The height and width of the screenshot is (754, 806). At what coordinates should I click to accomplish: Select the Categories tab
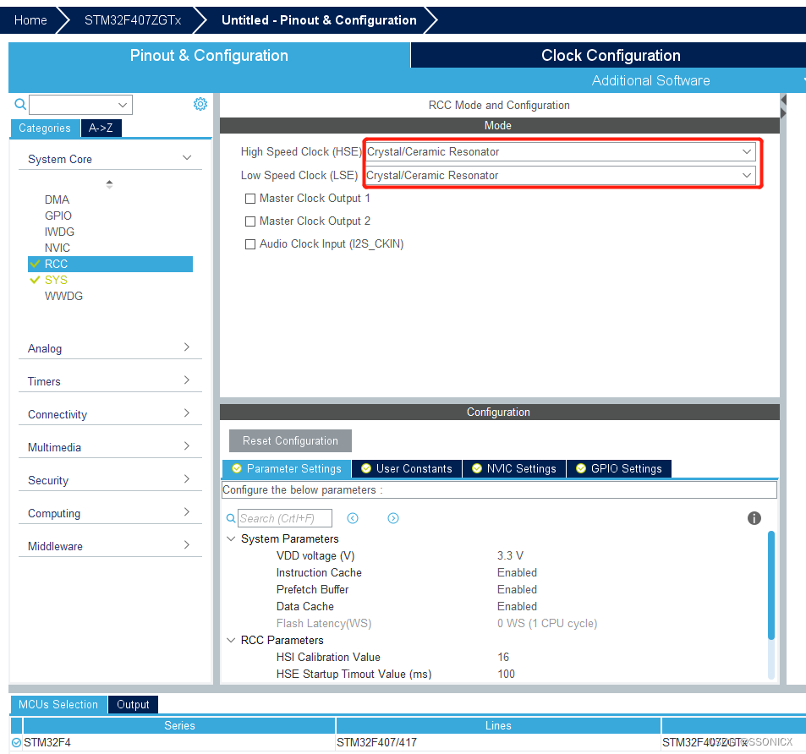tap(45, 128)
